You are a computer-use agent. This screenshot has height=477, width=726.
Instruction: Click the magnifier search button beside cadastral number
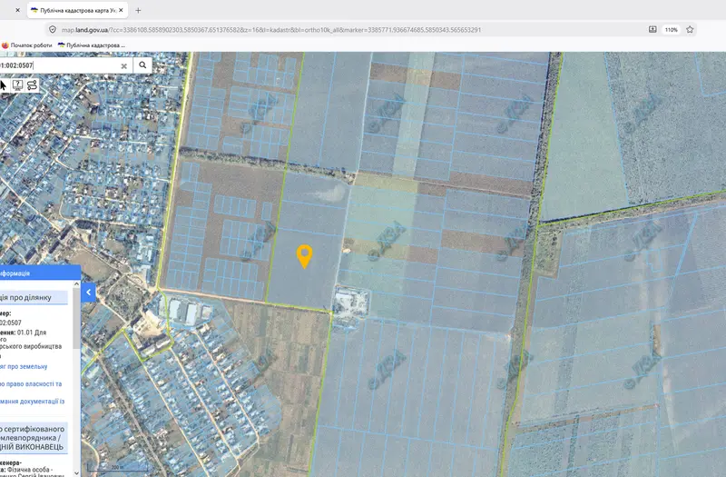point(142,65)
